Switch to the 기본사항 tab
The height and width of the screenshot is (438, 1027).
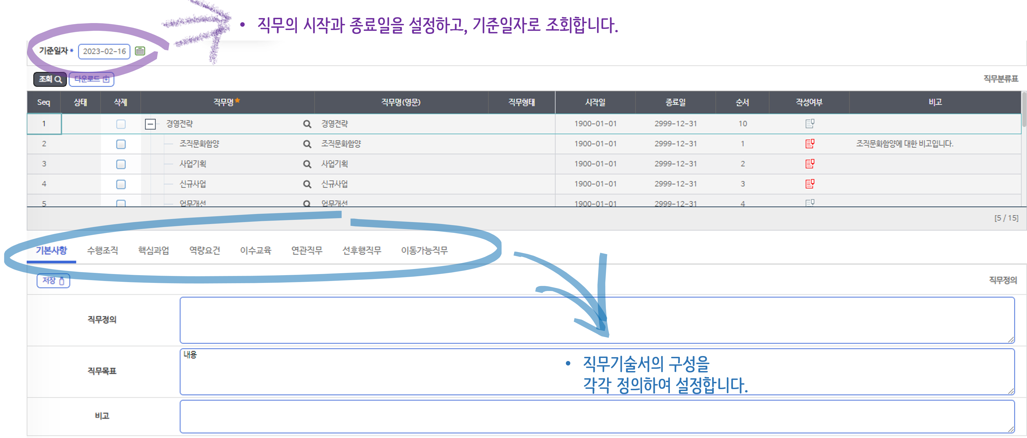tap(51, 250)
